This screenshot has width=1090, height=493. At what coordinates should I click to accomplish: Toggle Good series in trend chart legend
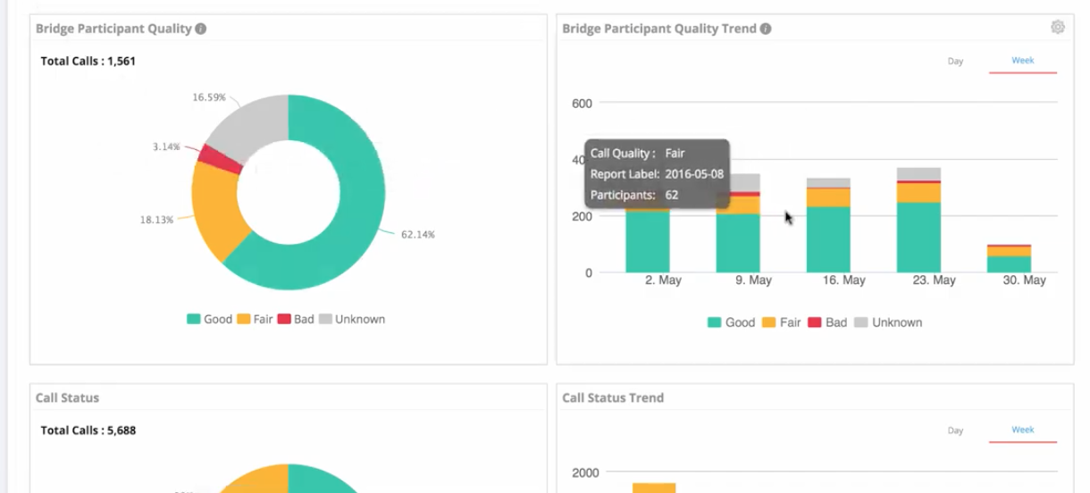click(x=731, y=322)
